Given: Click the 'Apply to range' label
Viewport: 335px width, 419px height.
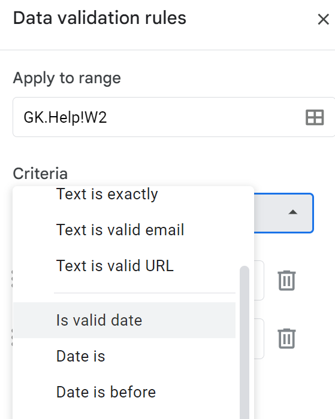Looking at the screenshot, I should click(x=67, y=78).
